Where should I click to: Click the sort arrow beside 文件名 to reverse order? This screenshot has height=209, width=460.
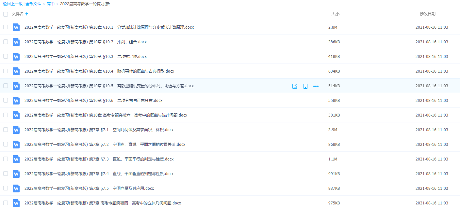tap(26, 14)
